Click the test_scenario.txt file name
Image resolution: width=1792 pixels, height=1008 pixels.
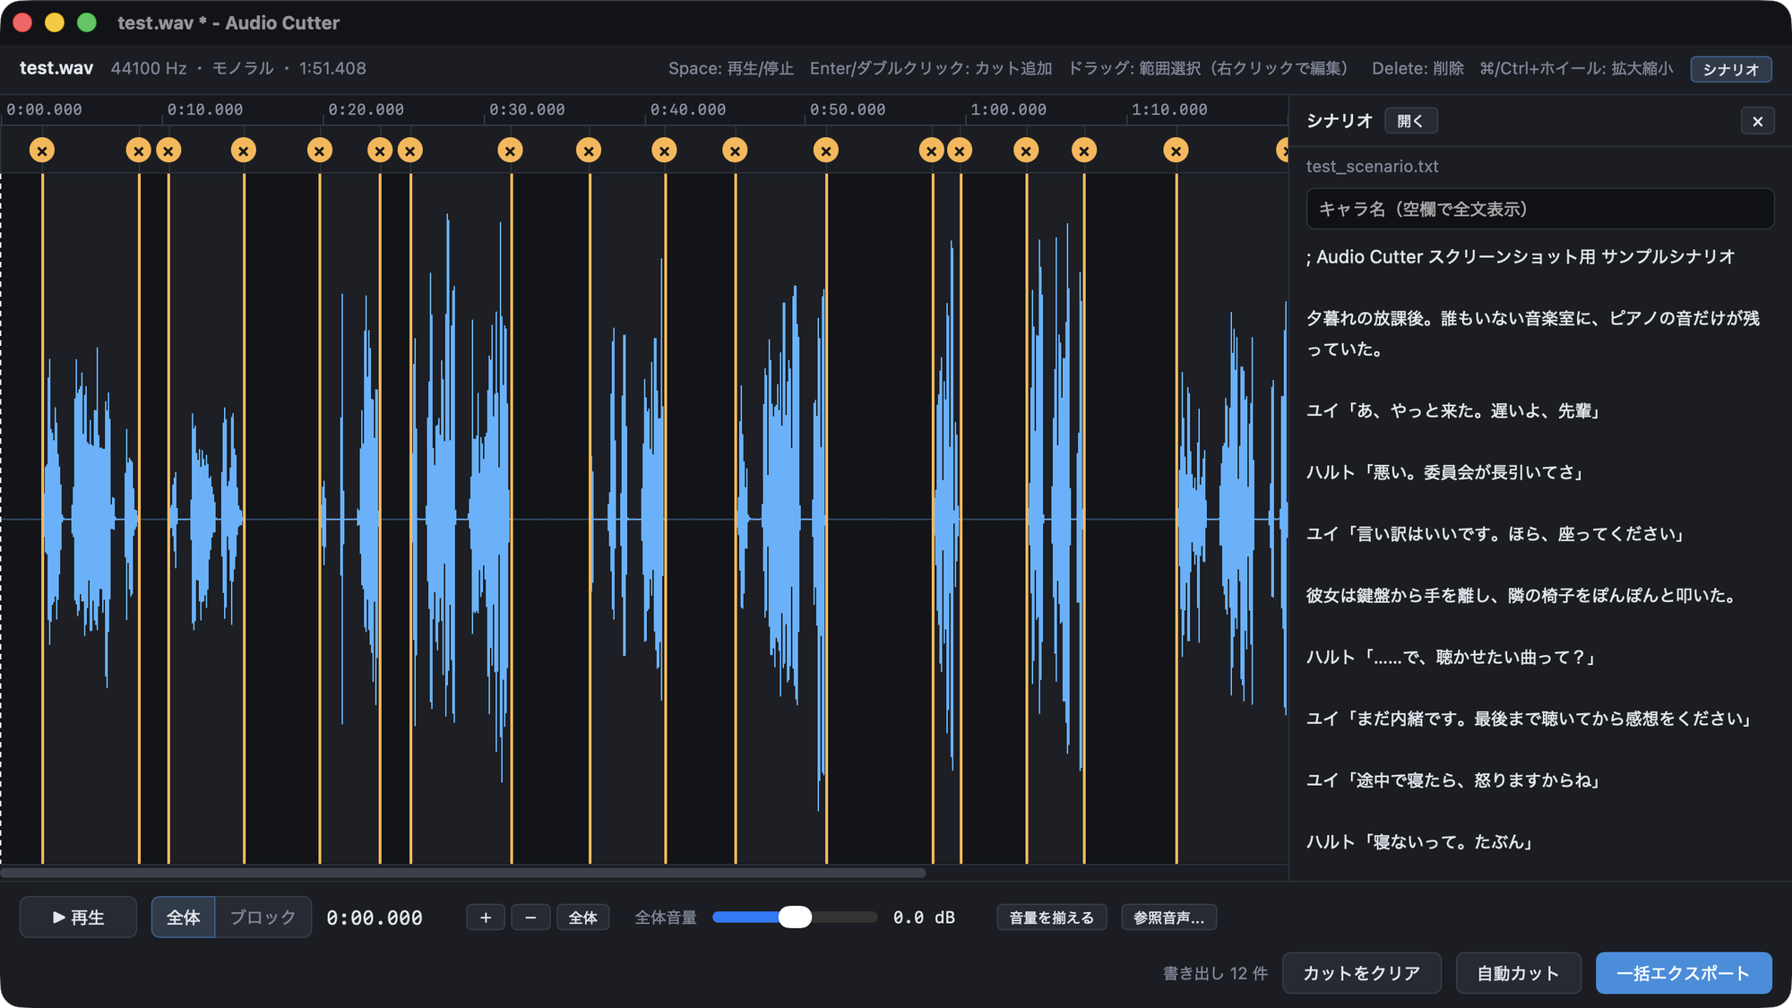pos(1372,167)
